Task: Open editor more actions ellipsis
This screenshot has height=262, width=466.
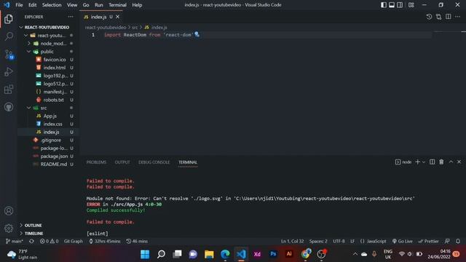Action: 458,17
